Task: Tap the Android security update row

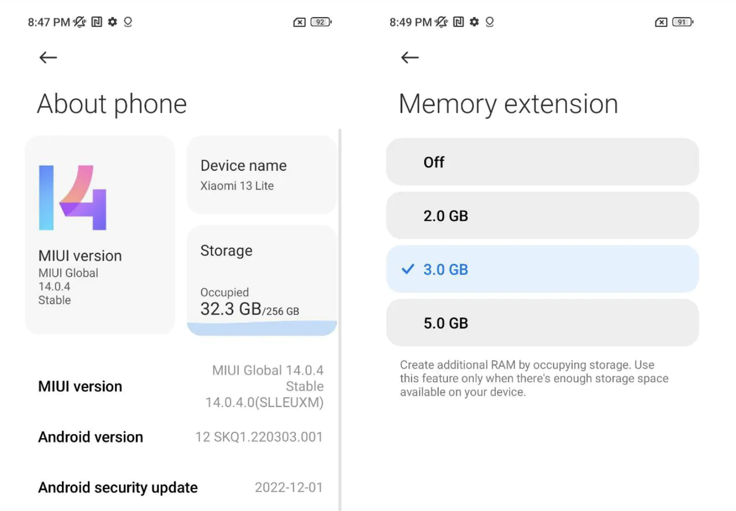Action: (181, 488)
